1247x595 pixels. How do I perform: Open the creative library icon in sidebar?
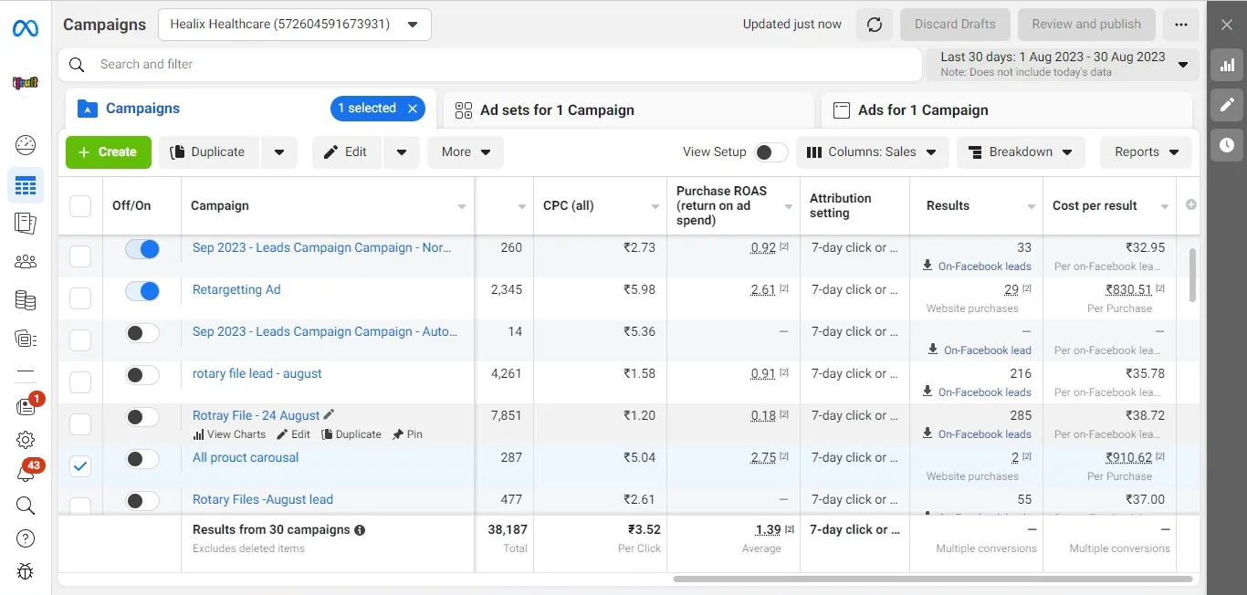(x=26, y=339)
